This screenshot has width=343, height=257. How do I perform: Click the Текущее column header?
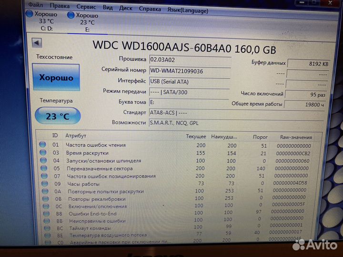[x=196, y=137]
